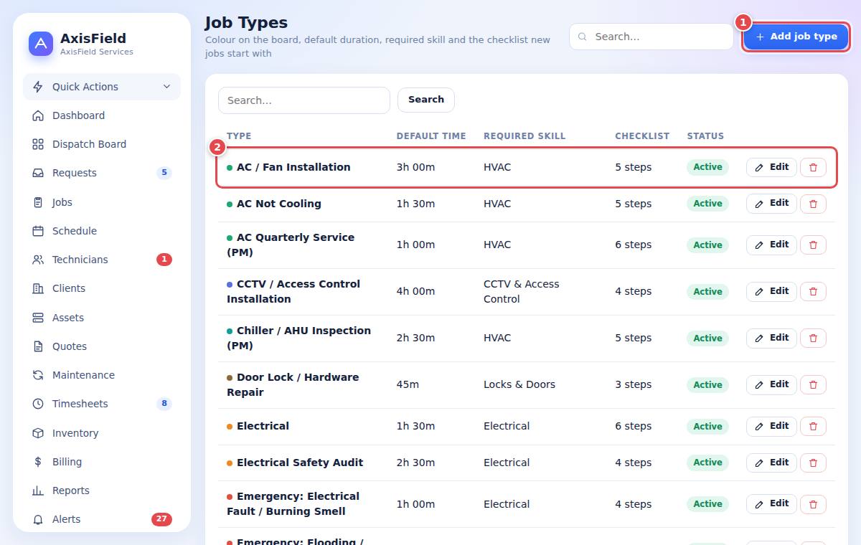Click the Alerts badge showing 27

tap(161, 519)
